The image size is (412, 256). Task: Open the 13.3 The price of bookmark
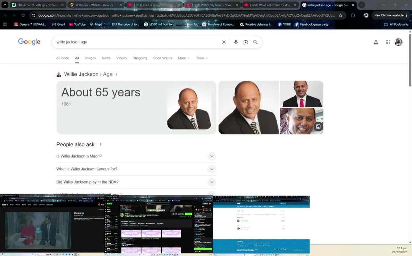pyautogui.click(x=122, y=25)
